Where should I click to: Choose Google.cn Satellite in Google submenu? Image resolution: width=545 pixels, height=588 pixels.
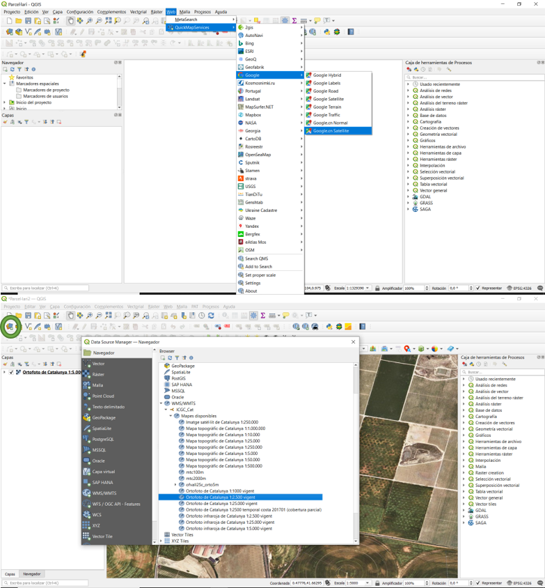(x=338, y=131)
